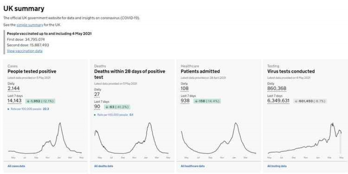The image size is (348, 174).
Task: Click down arrow in testing -601,450 badge
Action: (x=296, y=101)
